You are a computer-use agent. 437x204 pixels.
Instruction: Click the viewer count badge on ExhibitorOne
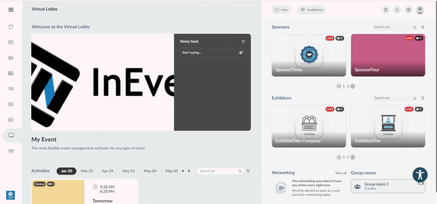pyautogui.click(x=418, y=109)
